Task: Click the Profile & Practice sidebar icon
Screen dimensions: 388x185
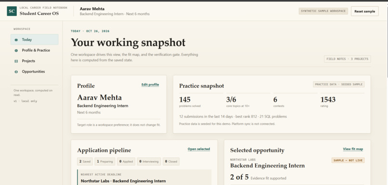Action: click(x=16, y=50)
